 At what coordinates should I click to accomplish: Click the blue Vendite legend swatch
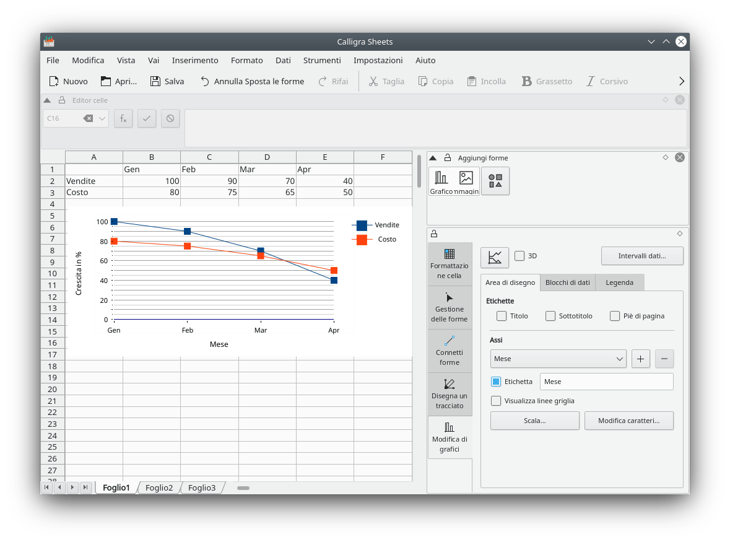tap(362, 225)
